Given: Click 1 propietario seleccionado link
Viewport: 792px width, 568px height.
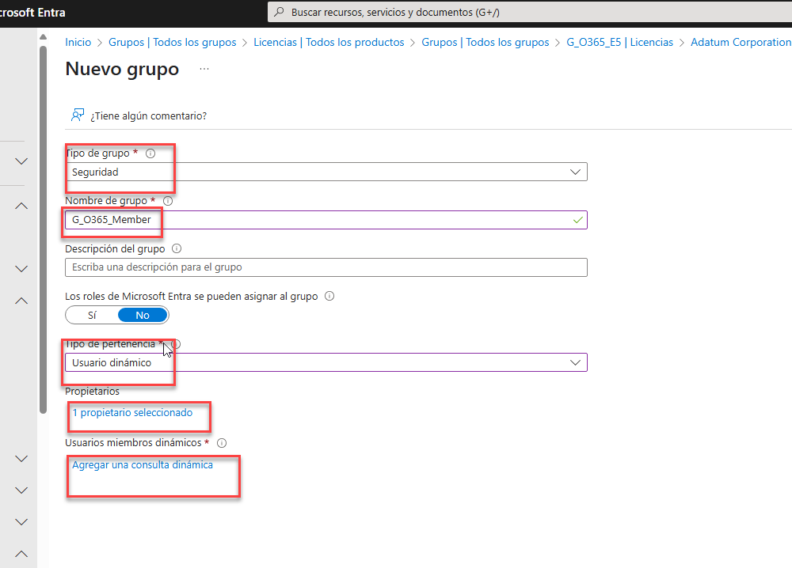Looking at the screenshot, I should pyautogui.click(x=132, y=413).
